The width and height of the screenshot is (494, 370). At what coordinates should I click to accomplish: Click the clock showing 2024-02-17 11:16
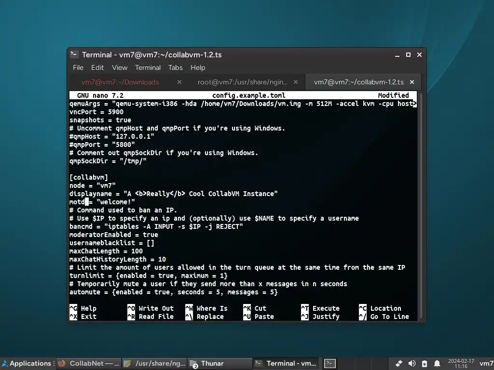pos(461,364)
